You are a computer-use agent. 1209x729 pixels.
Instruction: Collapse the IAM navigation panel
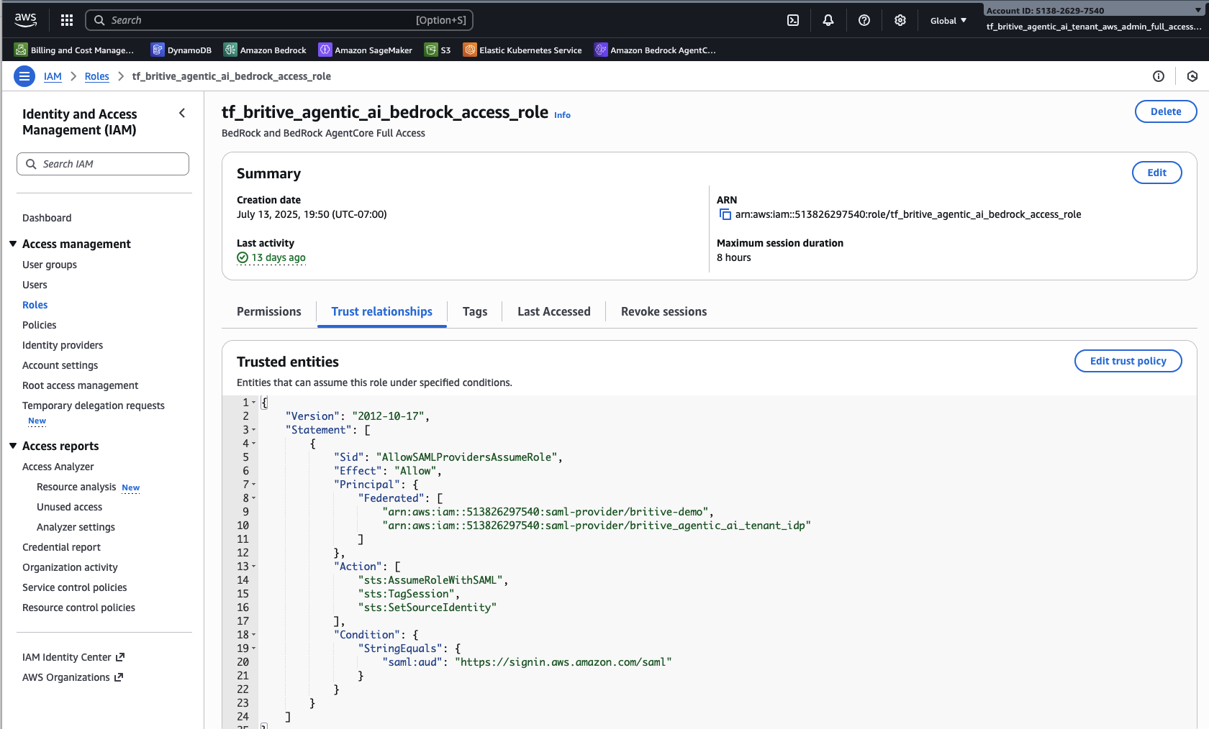click(182, 113)
